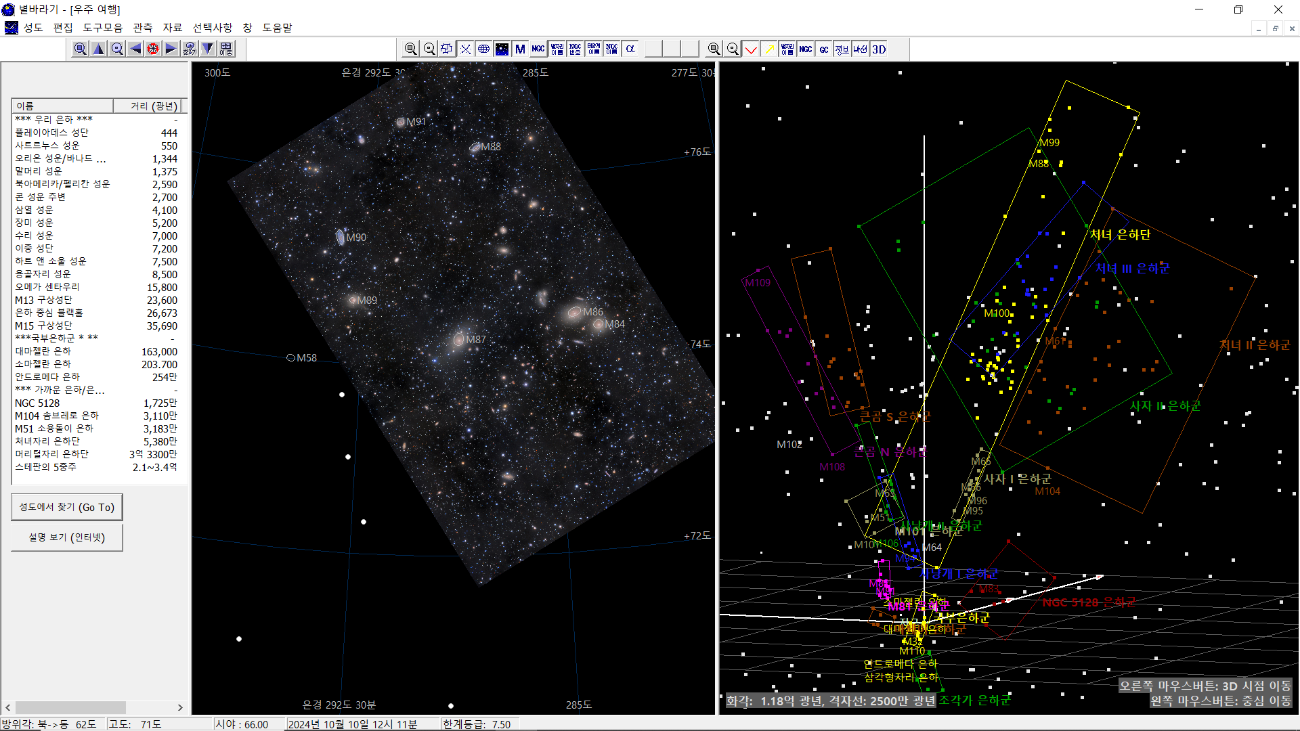Click the move-left arrow icon
The width and height of the screenshot is (1300, 731).
tap(135, 49)
